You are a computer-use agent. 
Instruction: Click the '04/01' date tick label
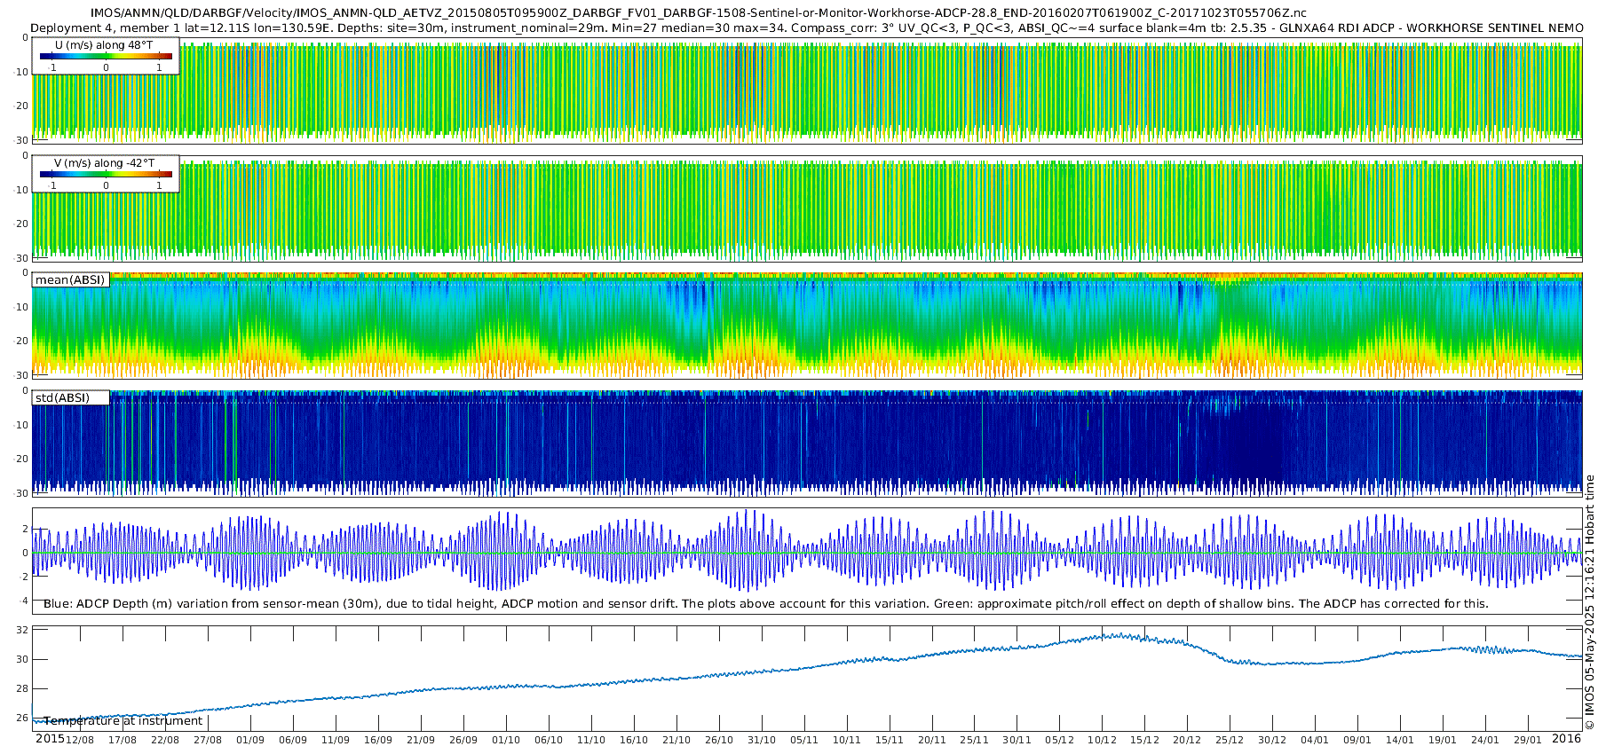[1316, 740]
